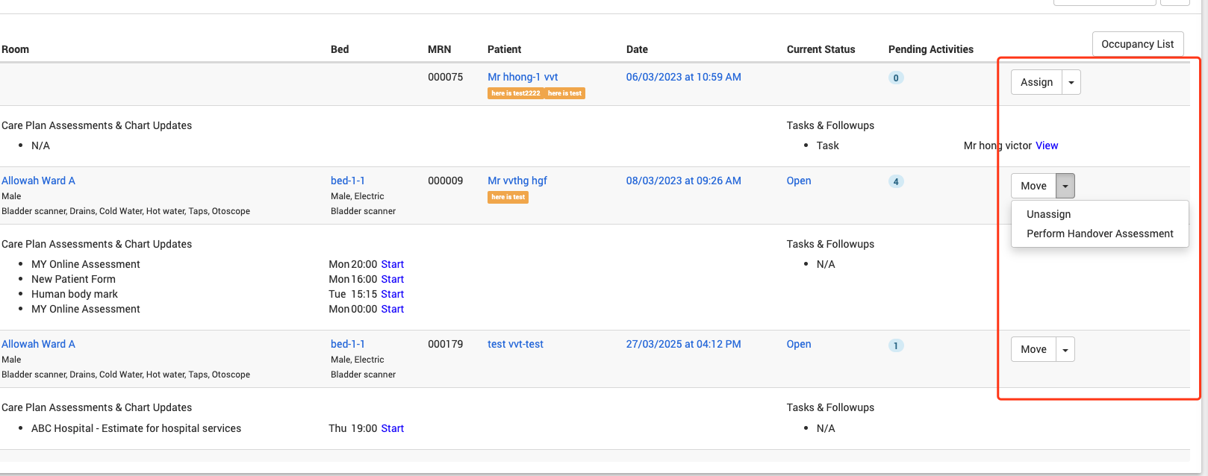
Task: Click the pending activities badge showing 4
Action: [896, 181]
